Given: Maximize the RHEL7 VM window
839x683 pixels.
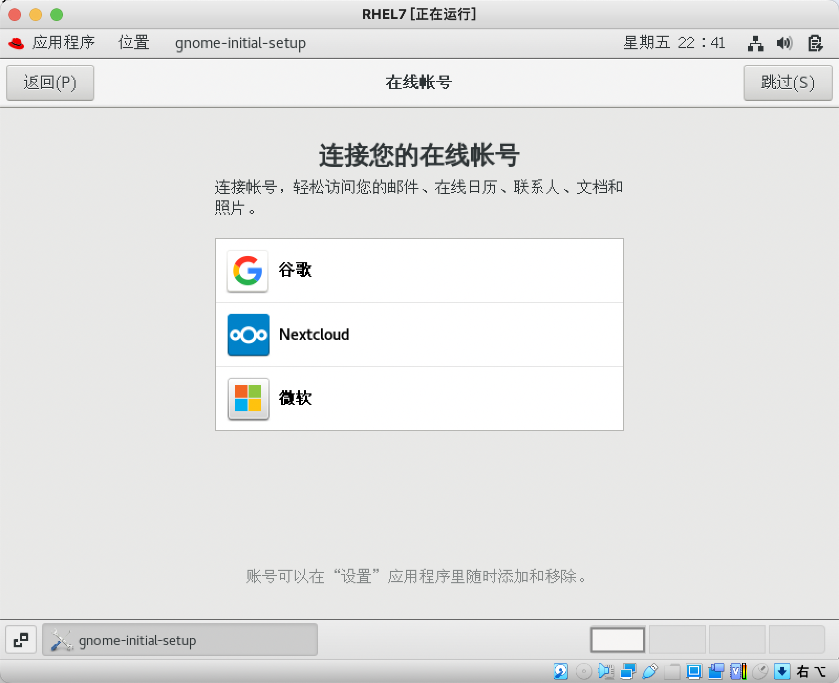Looking at the screenshot, I should [x=57, y=15].
